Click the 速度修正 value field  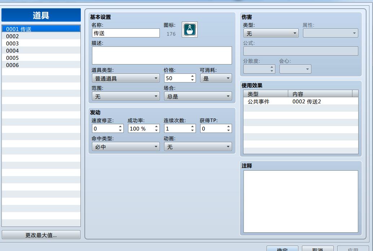tap(105, 129)
